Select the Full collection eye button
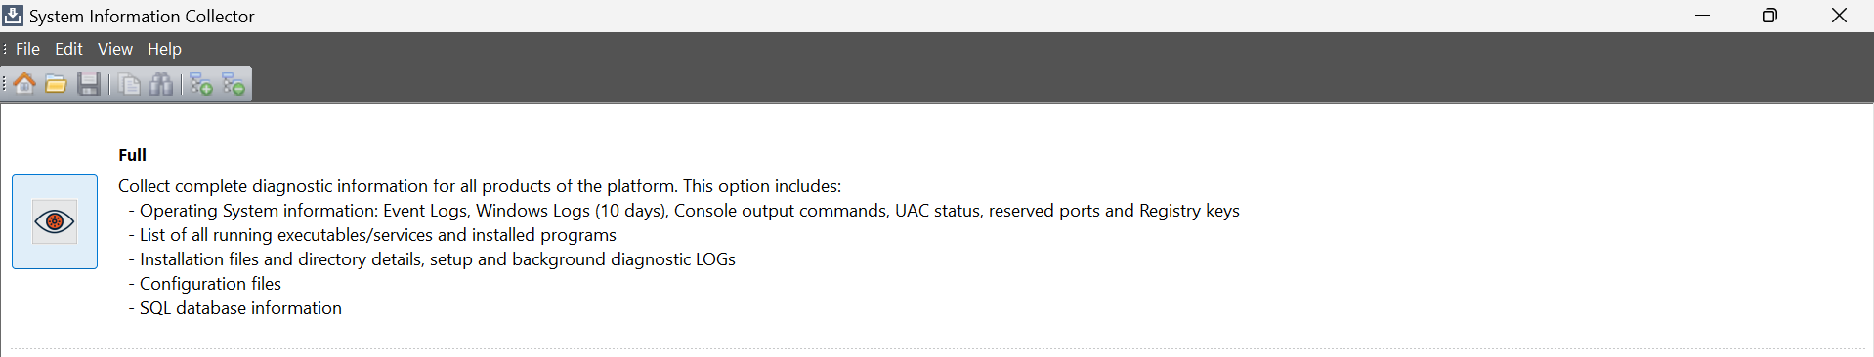Screen dimensions: 1874x357 [55, 221]
